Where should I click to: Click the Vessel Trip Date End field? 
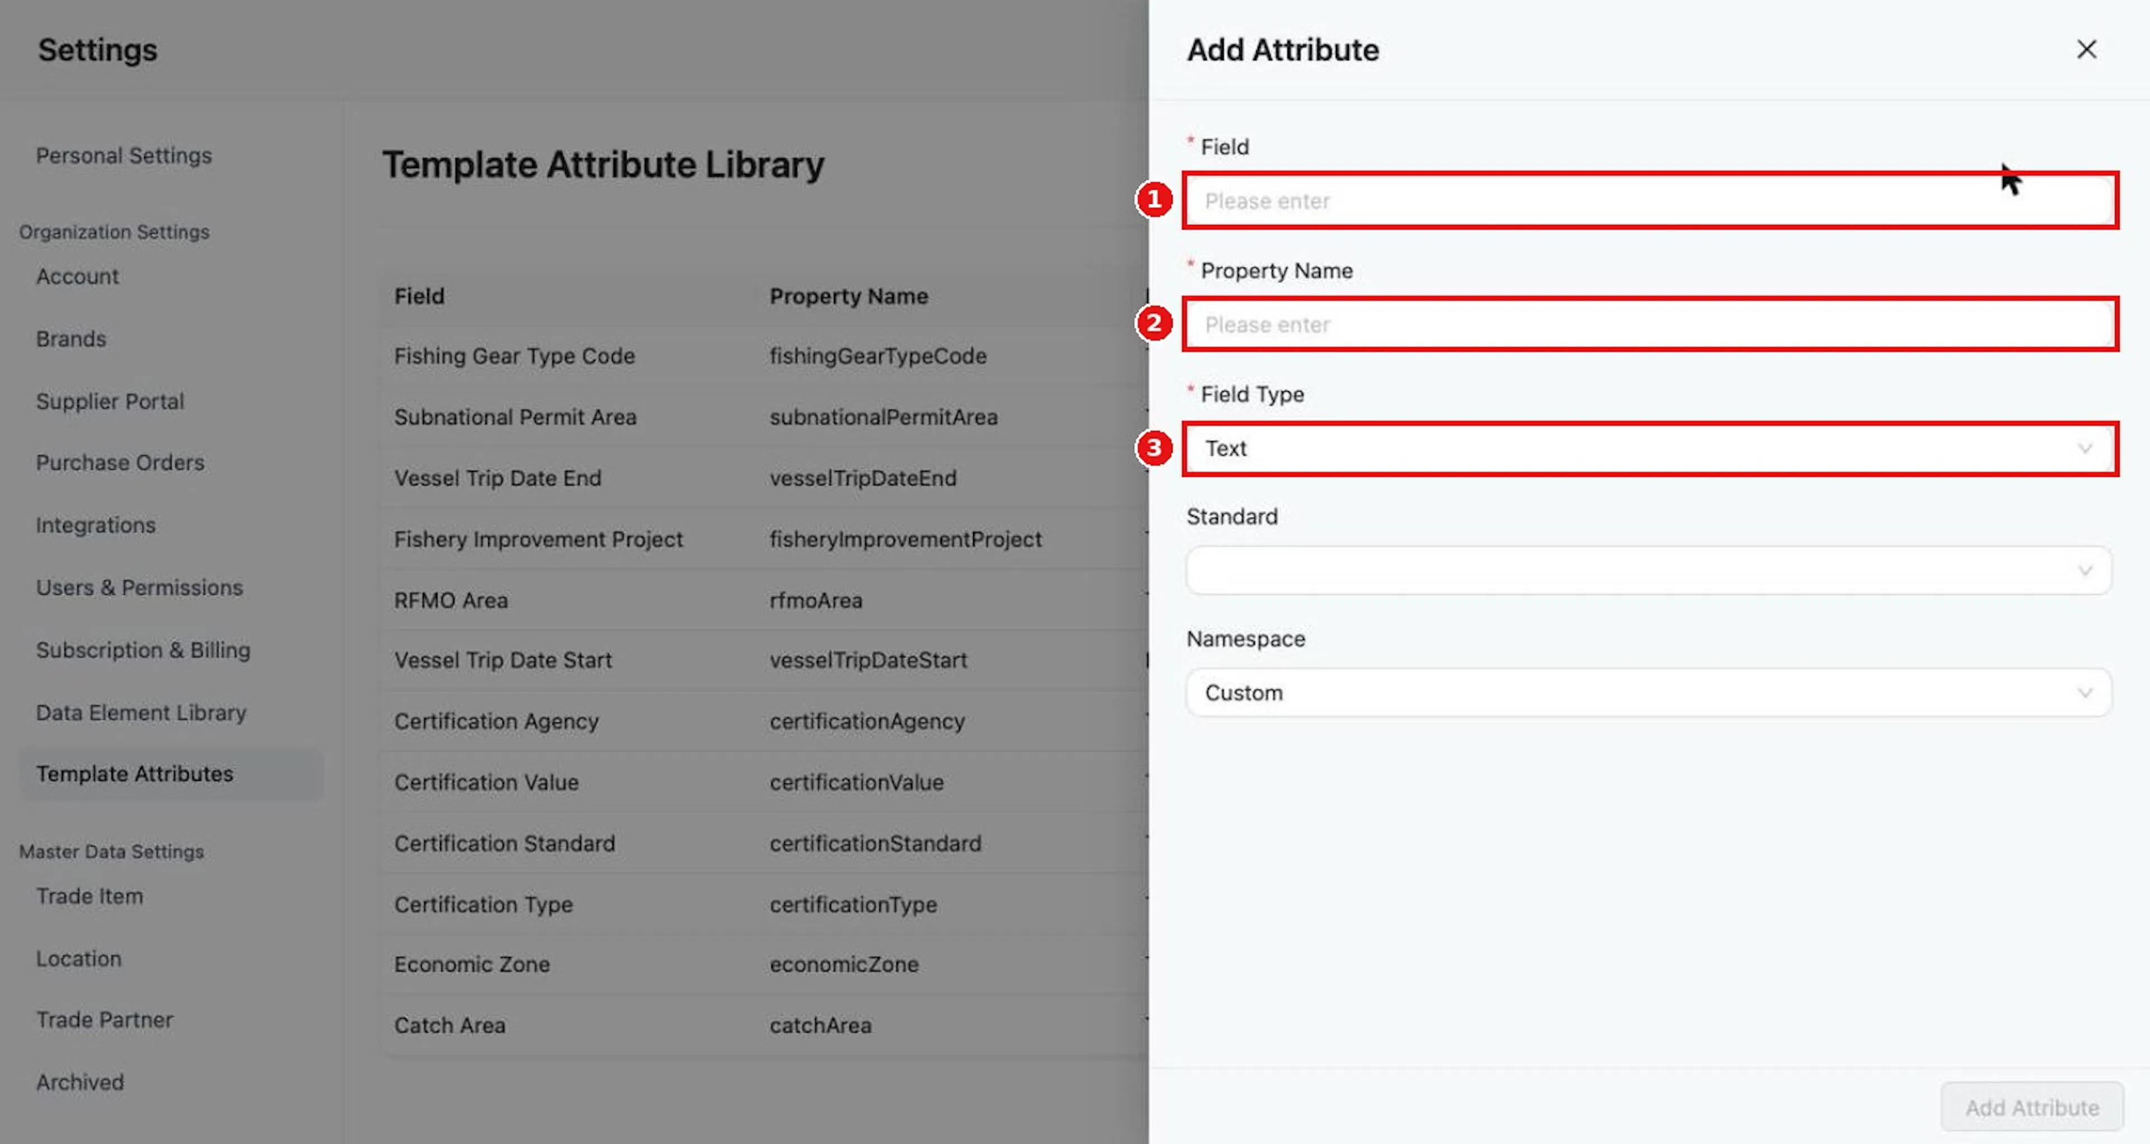pyautogui.click(x=497, y=478)
